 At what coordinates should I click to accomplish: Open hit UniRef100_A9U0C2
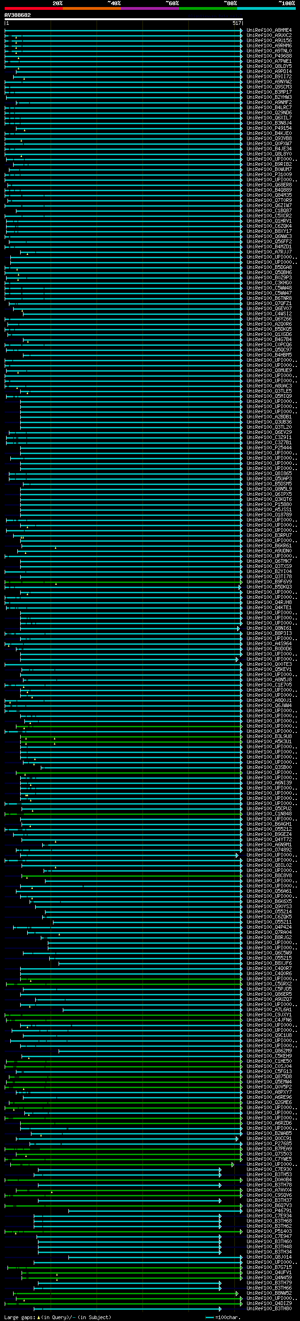pyautogui.click(x=269, y=36)
